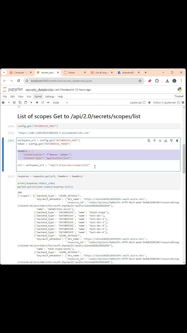Click the url = workspace_url line
187x333 pixels.
[x=54, y=165]
